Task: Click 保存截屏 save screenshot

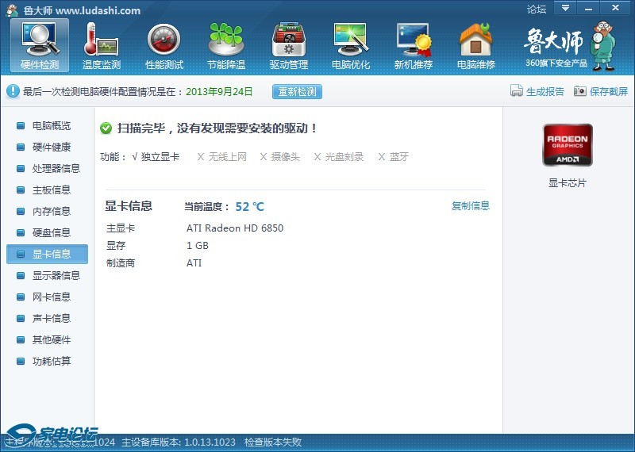Action: [601, 91]
